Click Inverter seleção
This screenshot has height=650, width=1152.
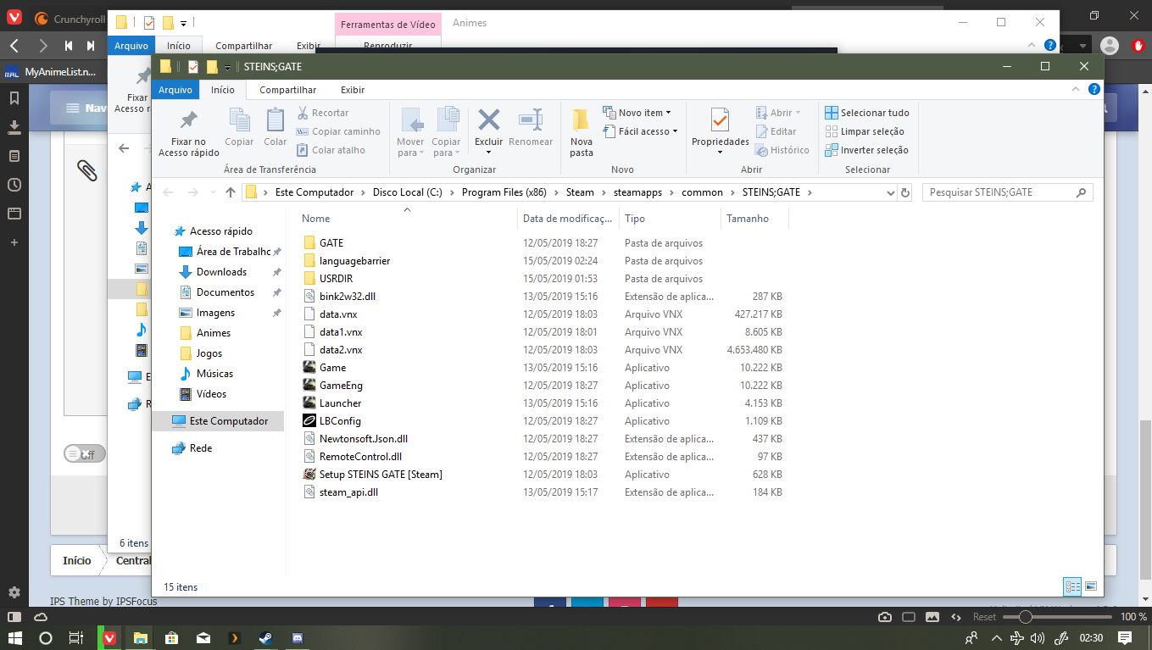[x=866, y=150]
